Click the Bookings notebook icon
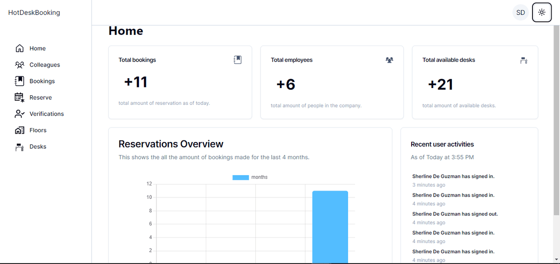 [20, 81]
